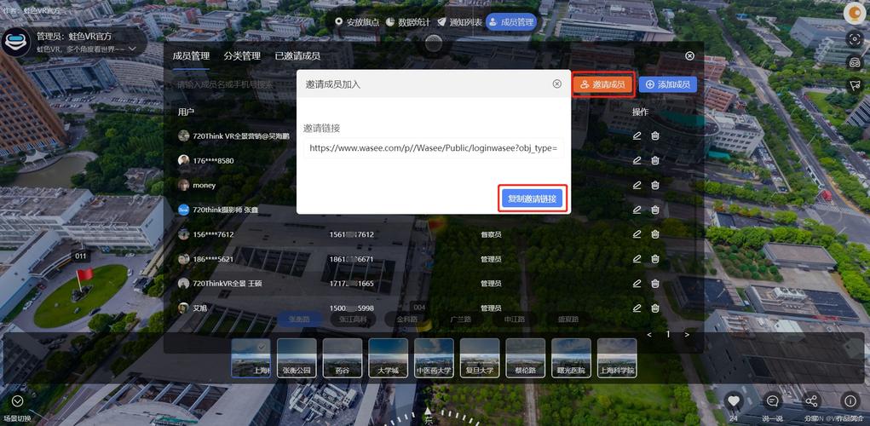Select the 广兰路 scene group
Screen dimensions: 870x426
coord(460,319)
